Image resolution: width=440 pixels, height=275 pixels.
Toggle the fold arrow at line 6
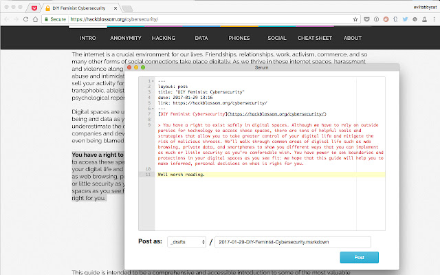153,109
